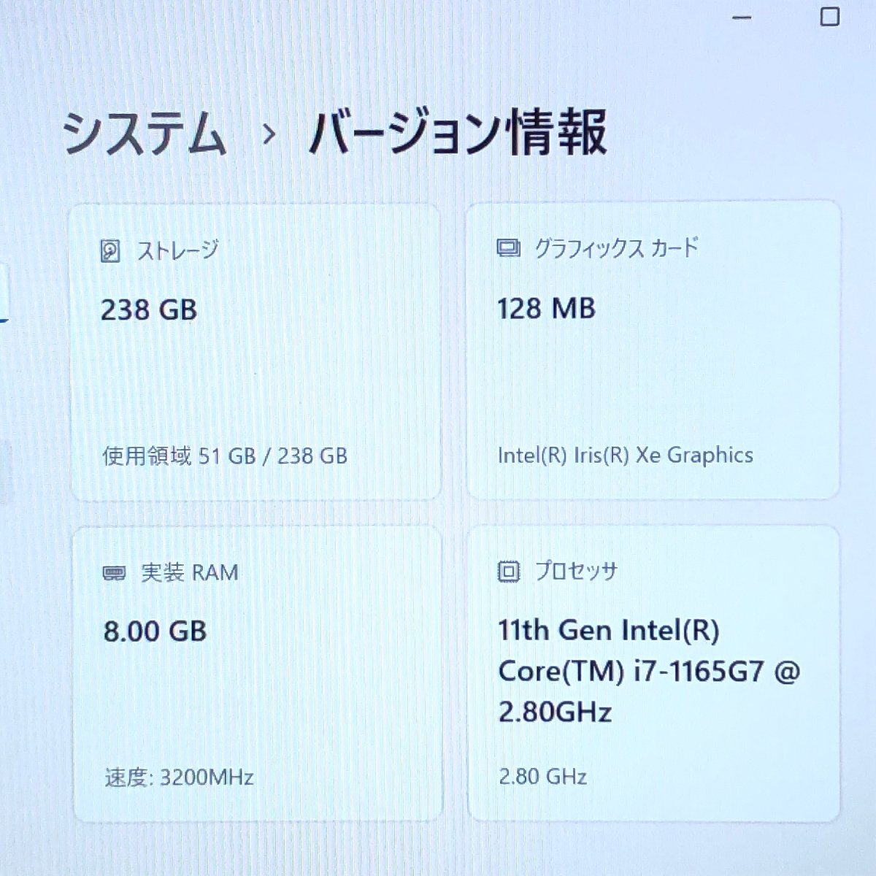Click the RAM stick pictogram
The height and width of the screenshot is (876, 876).
[x=114, y=573]
